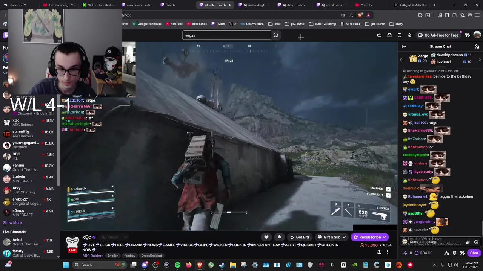This screenshot has height=271, width=483.
Task: Open the media control music-note icon
Action: point(440,15)
